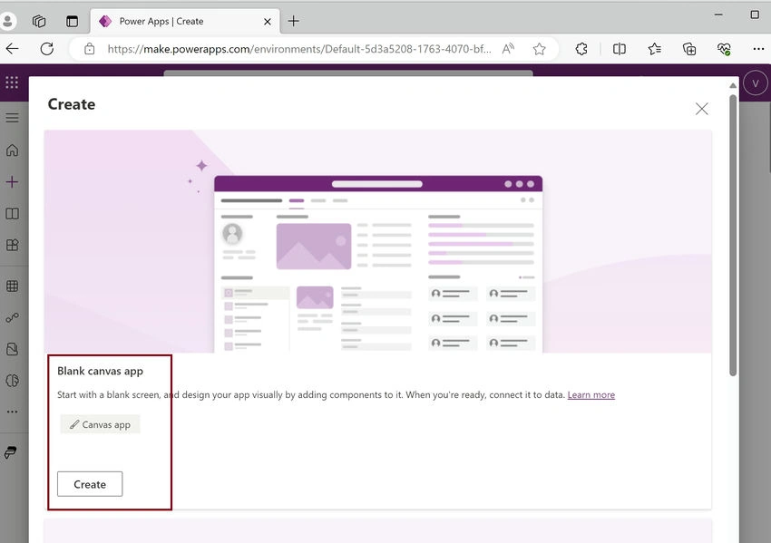Click the canvas app preview illustration
The width and height of the screenshot is (771, 543).
[377, 241]
